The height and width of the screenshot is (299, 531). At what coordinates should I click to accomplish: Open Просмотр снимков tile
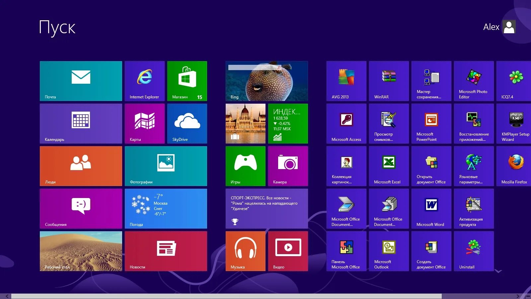point(389,124)
